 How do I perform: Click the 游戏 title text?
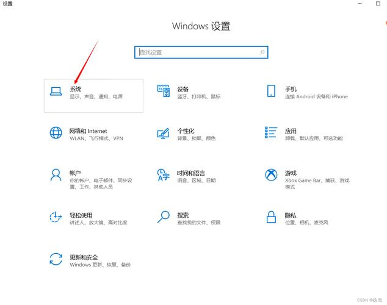[x=291, y=173]
